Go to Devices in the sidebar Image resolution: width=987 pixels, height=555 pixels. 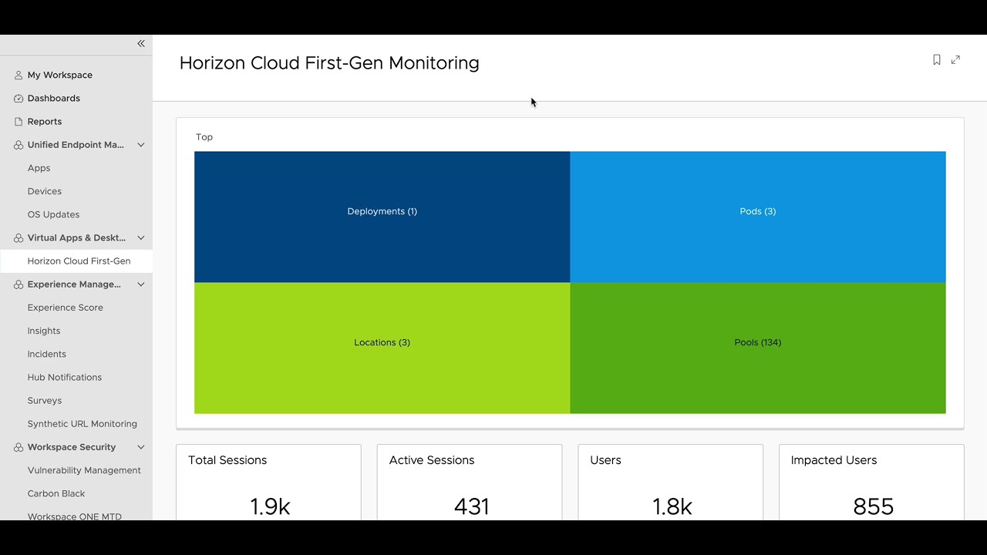[45, 191]
